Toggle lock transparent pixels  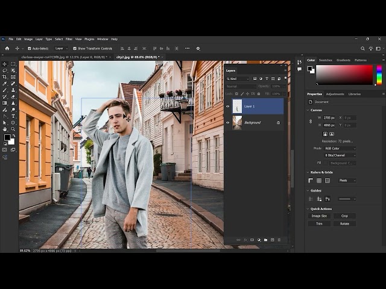(236, 94)
